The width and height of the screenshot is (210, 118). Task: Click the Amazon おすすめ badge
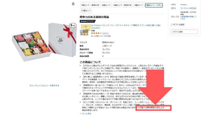(x=87, y=21)
